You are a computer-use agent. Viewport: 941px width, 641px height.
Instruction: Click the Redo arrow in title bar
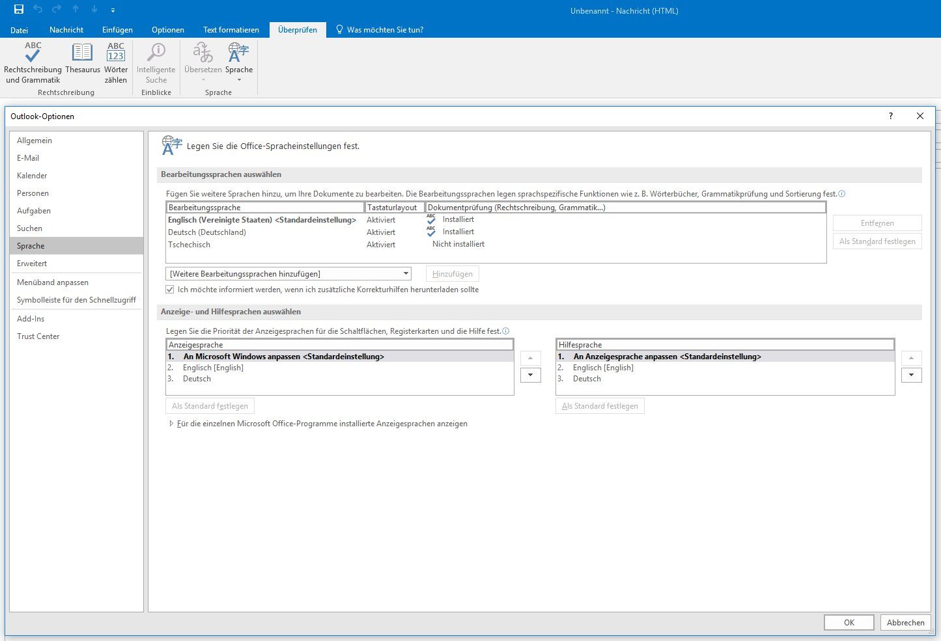pyautogui.click(x=57, y=9)
